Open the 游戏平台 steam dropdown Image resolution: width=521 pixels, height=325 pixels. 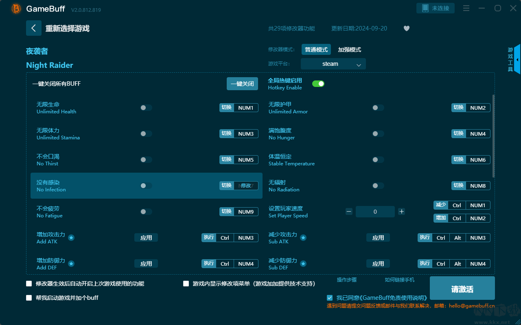(x=333, y=64)
